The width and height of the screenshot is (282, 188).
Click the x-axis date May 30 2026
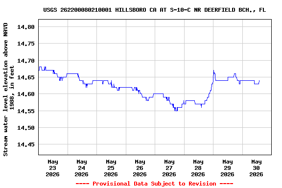click(x=256, y=168)
